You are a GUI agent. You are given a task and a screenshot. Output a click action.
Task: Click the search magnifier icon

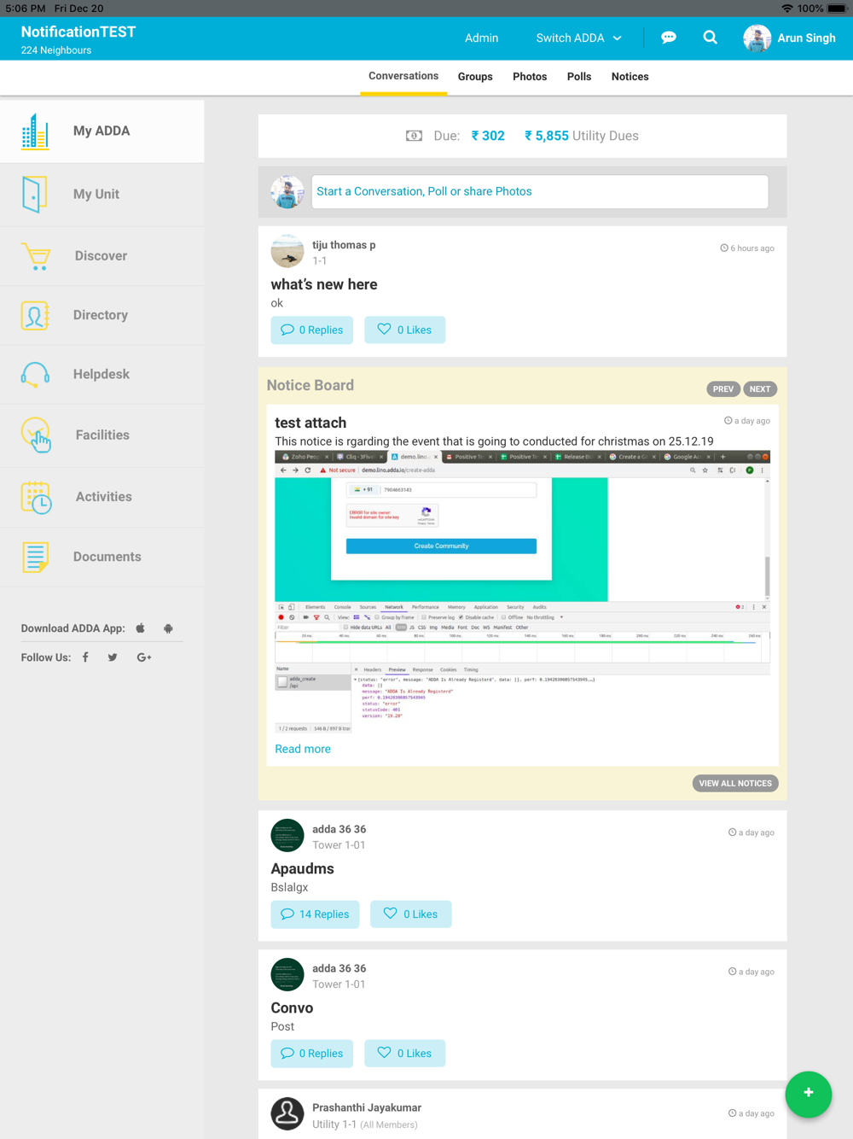tap(710, 38)
